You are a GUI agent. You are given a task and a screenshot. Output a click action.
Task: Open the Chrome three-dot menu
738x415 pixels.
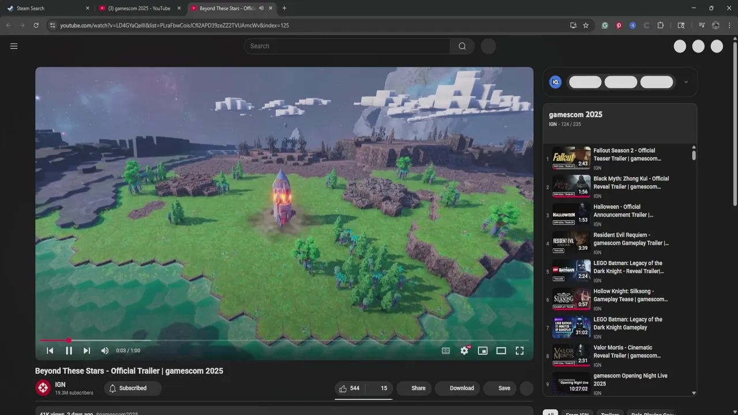pyautogui.click(x=730, y=25)
